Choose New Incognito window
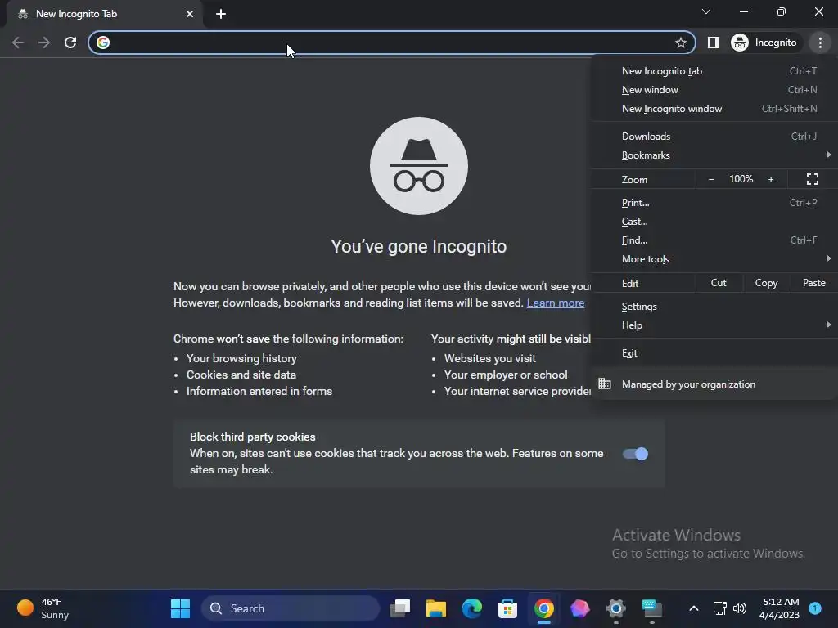 point(714,109)
